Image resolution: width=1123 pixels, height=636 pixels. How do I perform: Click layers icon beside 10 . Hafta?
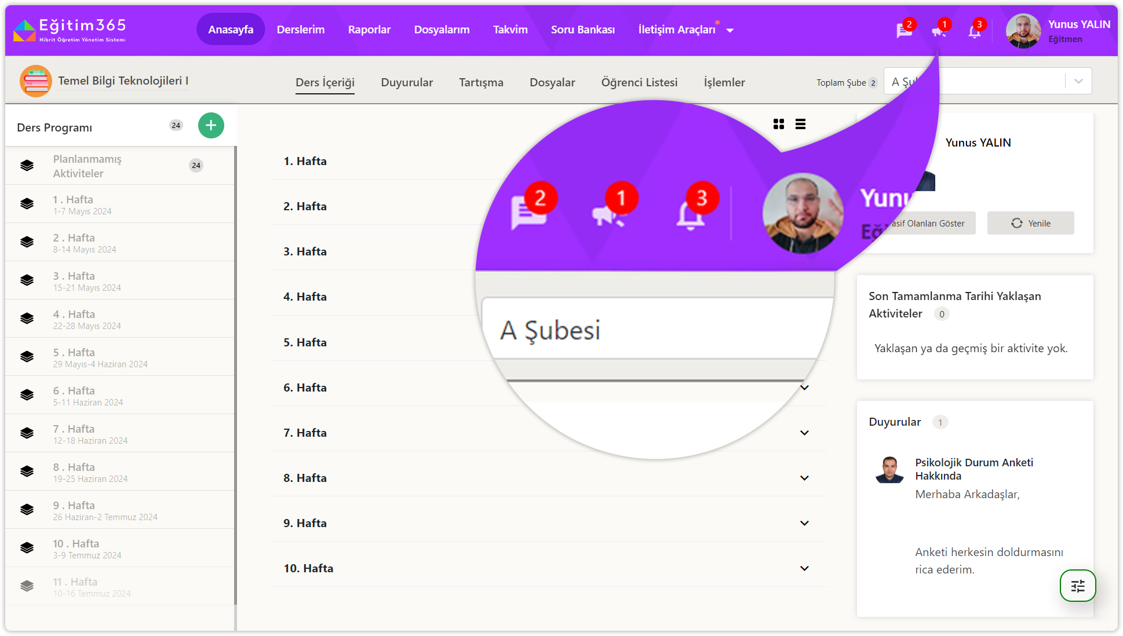point(27,548)
